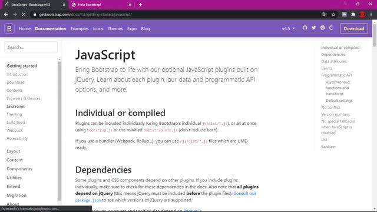The height and width of the screenshot is (212, 377).
Task: Expand the Extend section
Action: coord(13,186)
